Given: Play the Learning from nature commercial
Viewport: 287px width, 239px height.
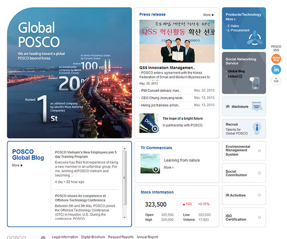Looking at the screenshot, I should 150,164.
